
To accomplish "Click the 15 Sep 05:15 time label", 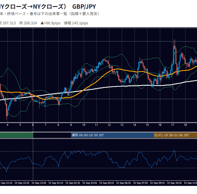I will point(107,183).
